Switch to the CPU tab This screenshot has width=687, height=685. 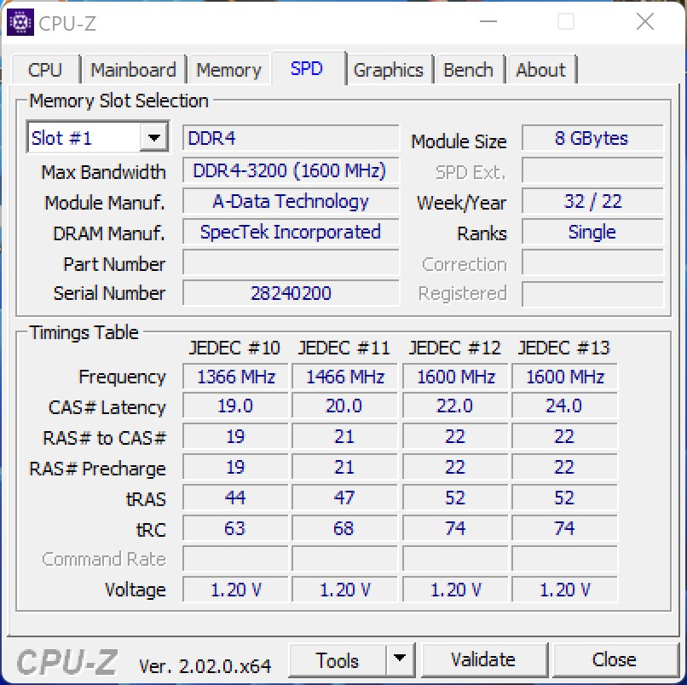pyautogui.click(x=45, y=70)
